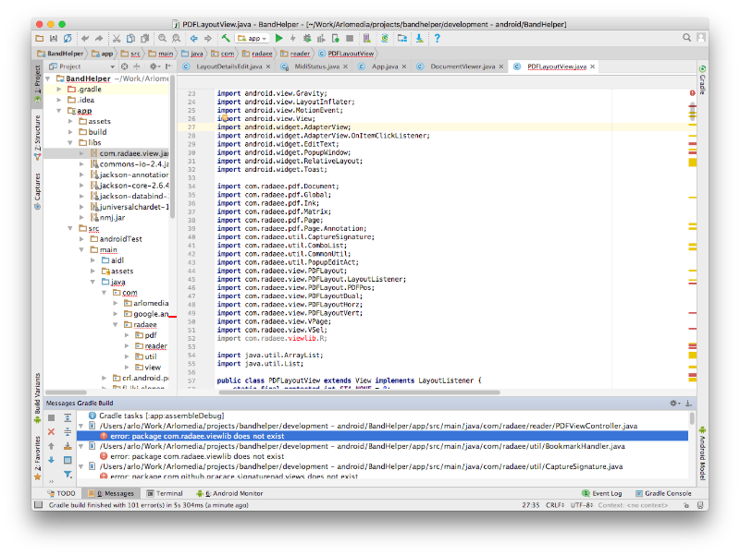Click the green Run app button
The height and width of the screenshot is (555, 740).
point(278,38)
